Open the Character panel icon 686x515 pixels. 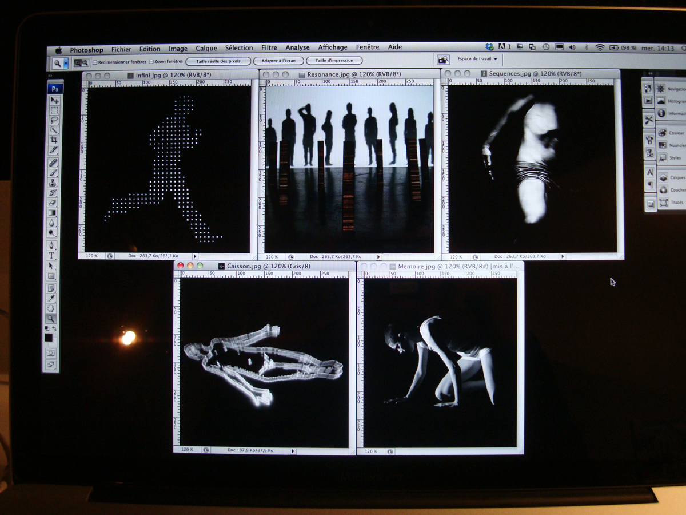(650, 172)
